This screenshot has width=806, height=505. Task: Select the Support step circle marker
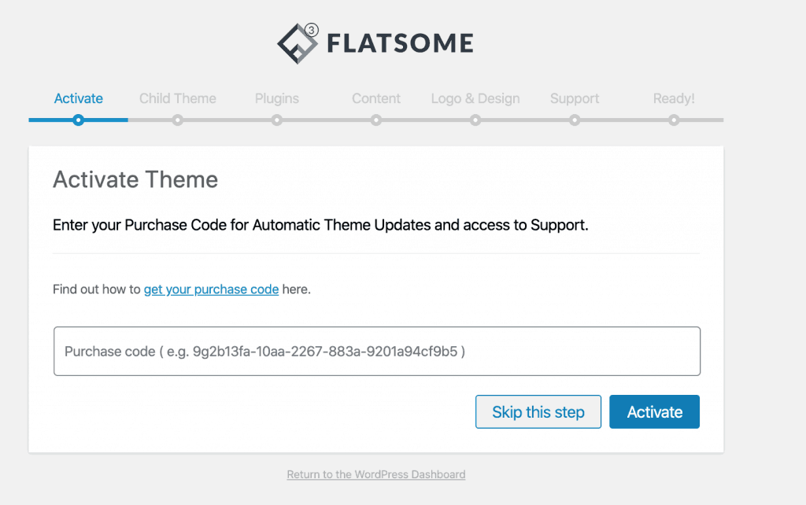coord(575,120)
